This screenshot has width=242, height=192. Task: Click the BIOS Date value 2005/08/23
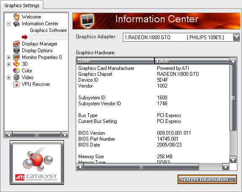[x=169, y=145]
